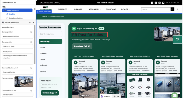Image resolution: width=183 pixels, height=98 pixels.
Task: Click the Dealer Resources section label tag in preview
Action: pyautogui.click(x=44, y=12)
